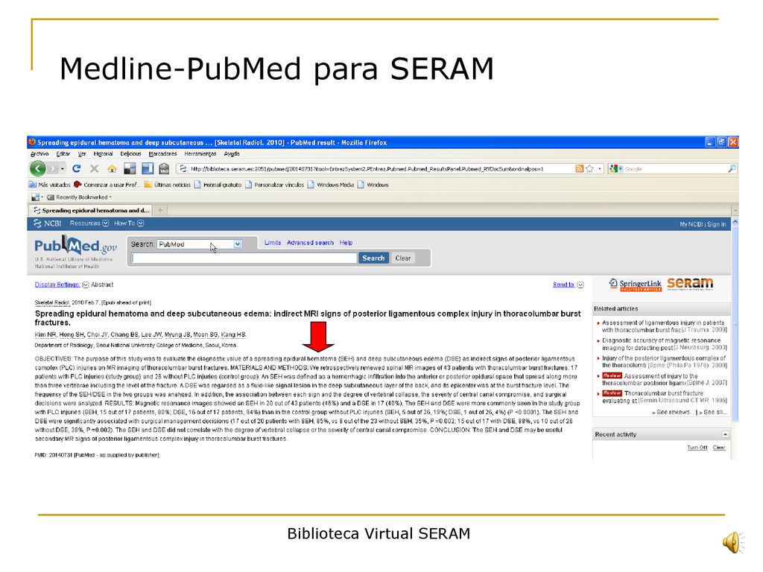This screenshot has height=572, width=763.
Task: Open the back/forward history dropdown arrow
Action: coord(63,169)
